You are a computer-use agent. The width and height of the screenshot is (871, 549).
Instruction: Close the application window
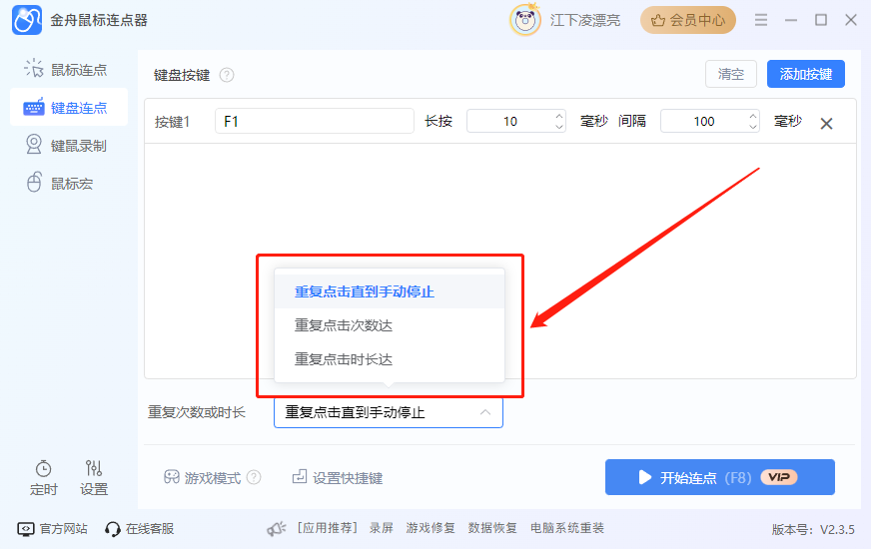pos(851,20)
